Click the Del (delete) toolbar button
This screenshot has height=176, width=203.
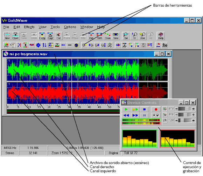coord(91,36)
